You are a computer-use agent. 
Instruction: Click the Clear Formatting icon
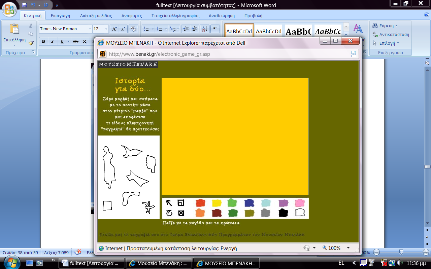click(x=133, y=29)
